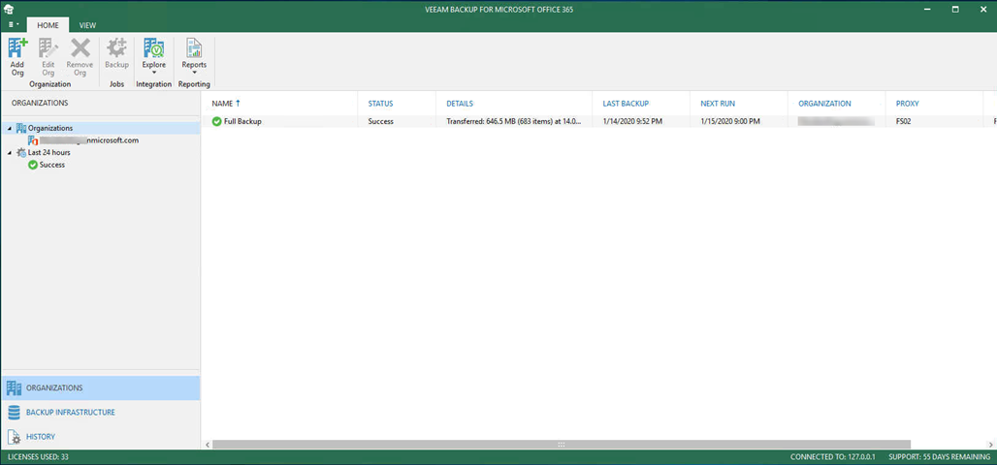Click the Transferred 646.5 MB details cell

pos(514,121)
